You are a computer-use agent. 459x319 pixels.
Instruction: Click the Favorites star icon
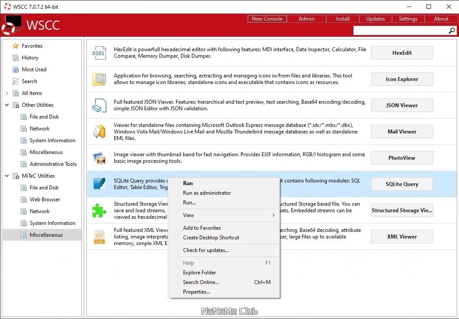[15, 46]
